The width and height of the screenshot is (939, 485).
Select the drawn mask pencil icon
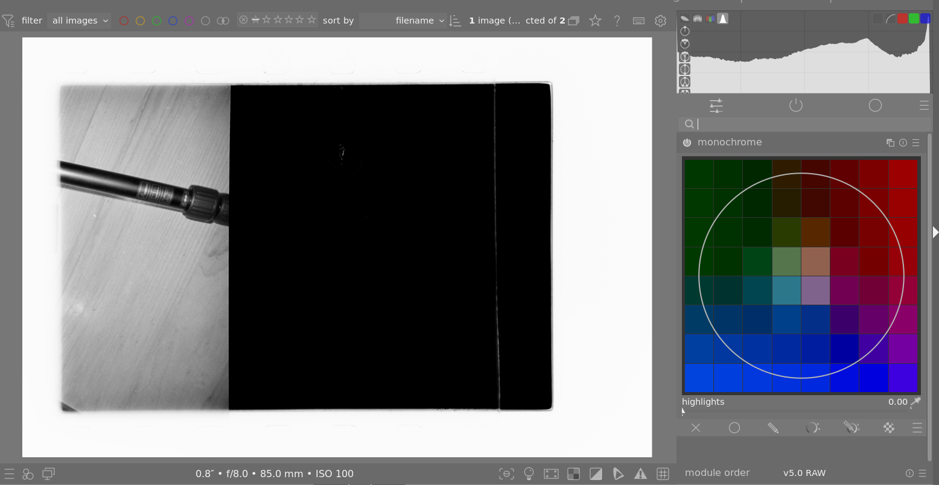click(773, 428)
